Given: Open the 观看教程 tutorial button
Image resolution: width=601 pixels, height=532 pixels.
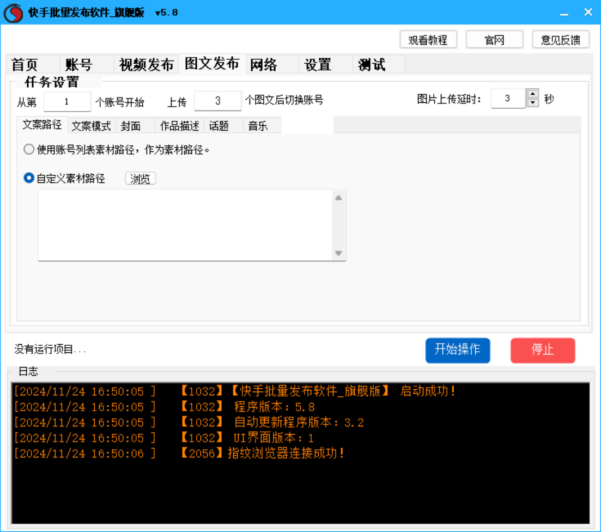Looking at the screenshot, I should pos(428,40).
